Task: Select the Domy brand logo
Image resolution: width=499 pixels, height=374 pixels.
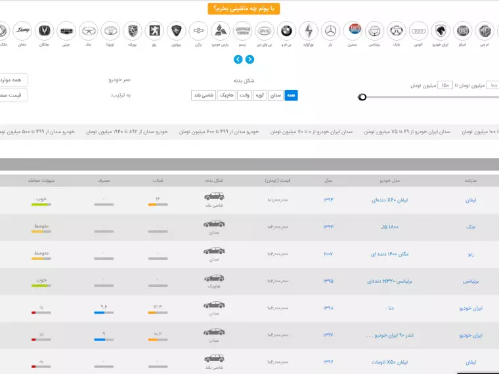Action: coord(22,31)
